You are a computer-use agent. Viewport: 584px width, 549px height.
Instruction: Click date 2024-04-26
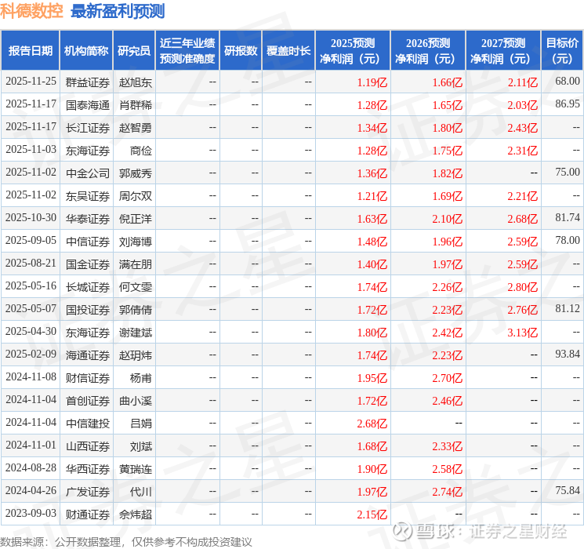point(31,490)
